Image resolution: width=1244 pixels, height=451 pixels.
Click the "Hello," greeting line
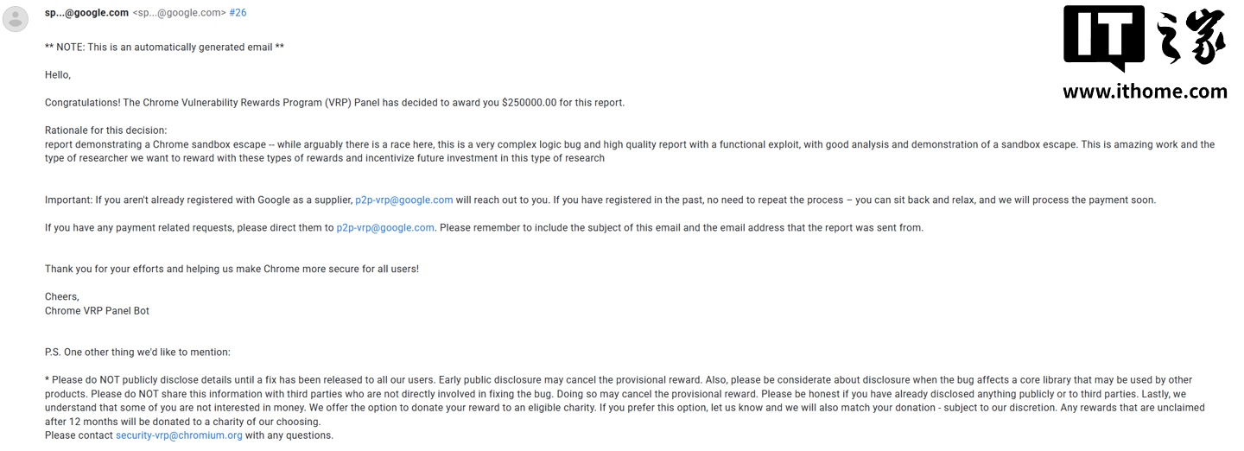click(58, 75)
